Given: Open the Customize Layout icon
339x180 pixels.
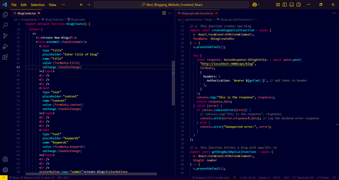Looking at the screenshot, I should 278,5.
